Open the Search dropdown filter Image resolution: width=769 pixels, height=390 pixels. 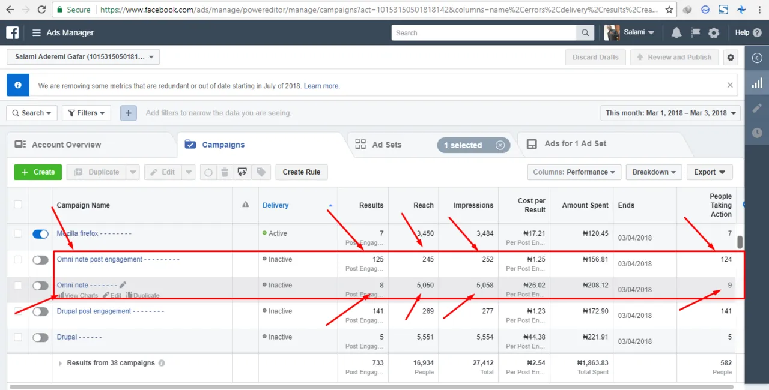click(x=32, y=113)
